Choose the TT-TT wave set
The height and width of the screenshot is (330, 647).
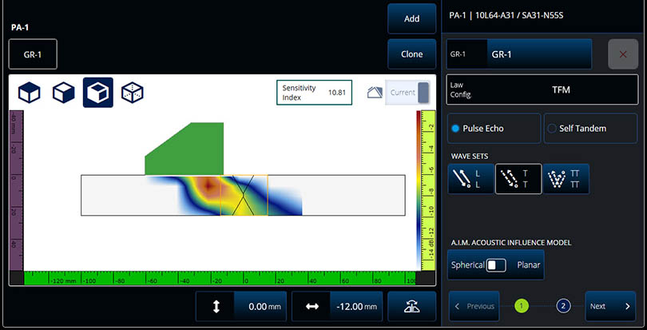566,180
